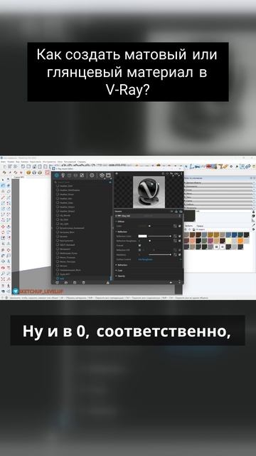Purge unused assets with broom icon
256x456 pixels.
click(x=108, y=282)
